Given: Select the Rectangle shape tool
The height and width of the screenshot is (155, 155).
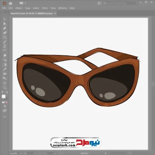Looking at the screenshot, I should coord(5,38).
